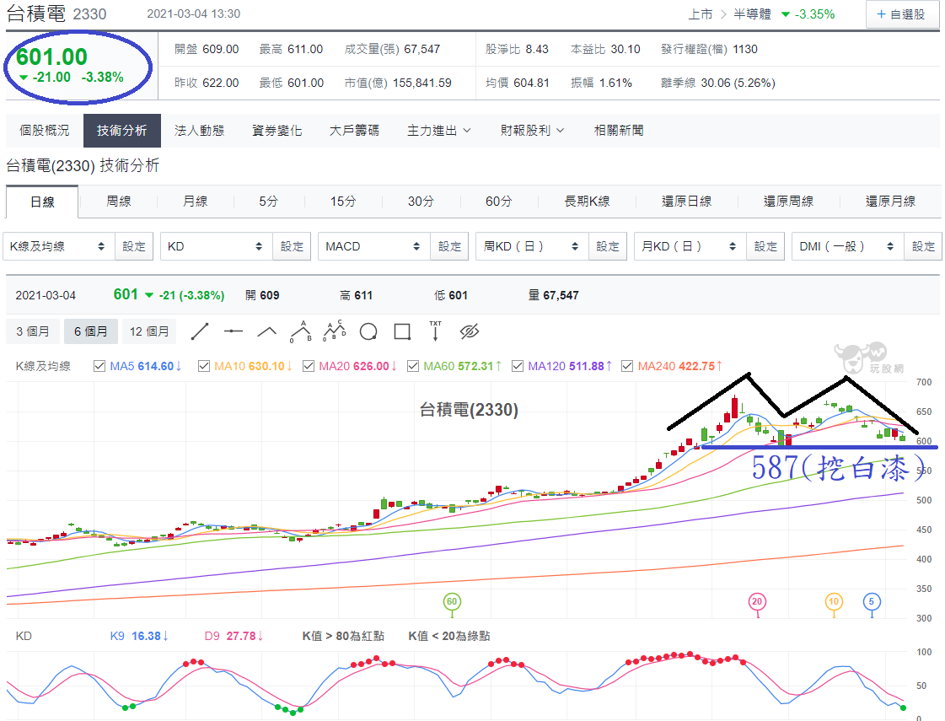Open the 上市 market link
The height and width of the screenshot is (721, 945).
701,13
